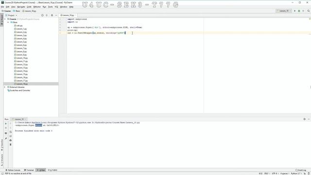Viewport: 311px width, 175px height.
Task: Click CRLF line separator in status bar
Action: click(266, 174)
